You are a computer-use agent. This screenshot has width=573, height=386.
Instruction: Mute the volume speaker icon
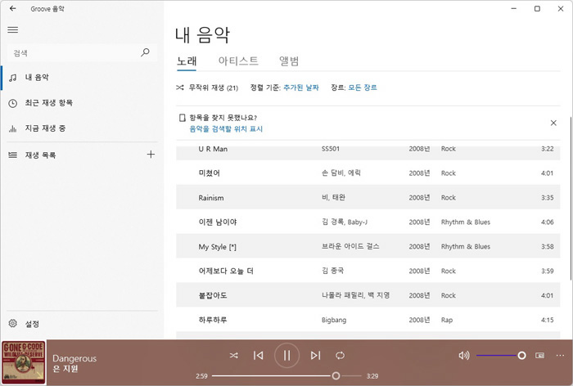464,355
